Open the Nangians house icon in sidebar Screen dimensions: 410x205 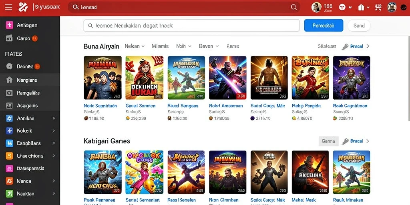pyautogui.click(x=9, y=80)
